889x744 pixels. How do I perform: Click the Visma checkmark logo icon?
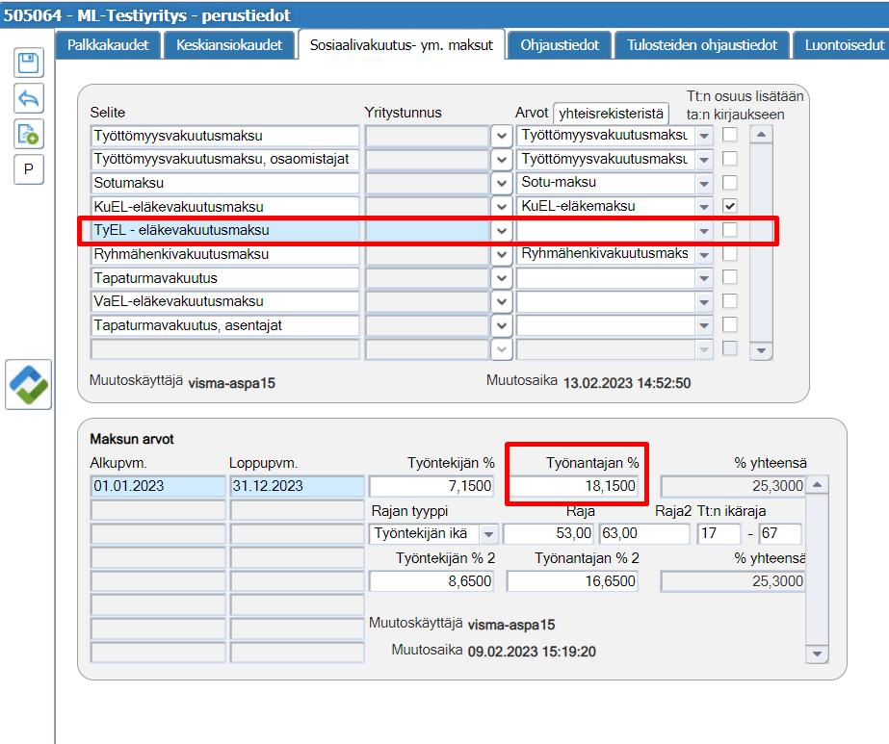pos(28,384)
